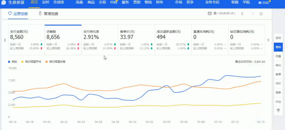Open the 内容 top nav item
The height and width of the screenshot is (130, 285).
coord(114,2)
